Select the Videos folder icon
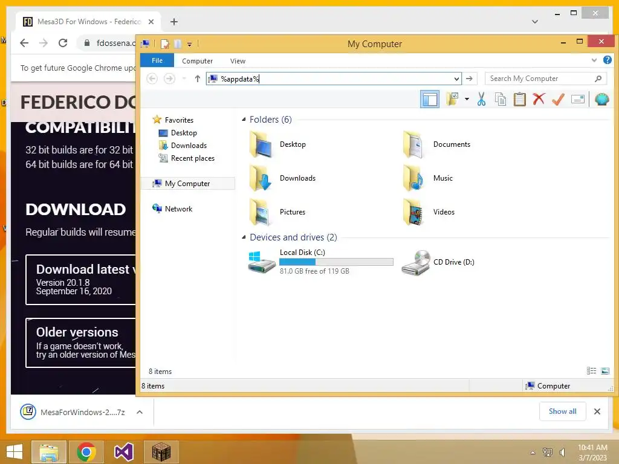This screenshot has height=464, width=619. coord(413,212)
